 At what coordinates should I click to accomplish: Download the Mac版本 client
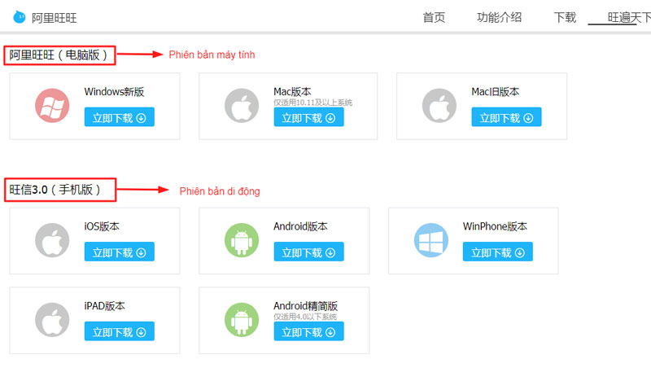click(x=308, y=117)
